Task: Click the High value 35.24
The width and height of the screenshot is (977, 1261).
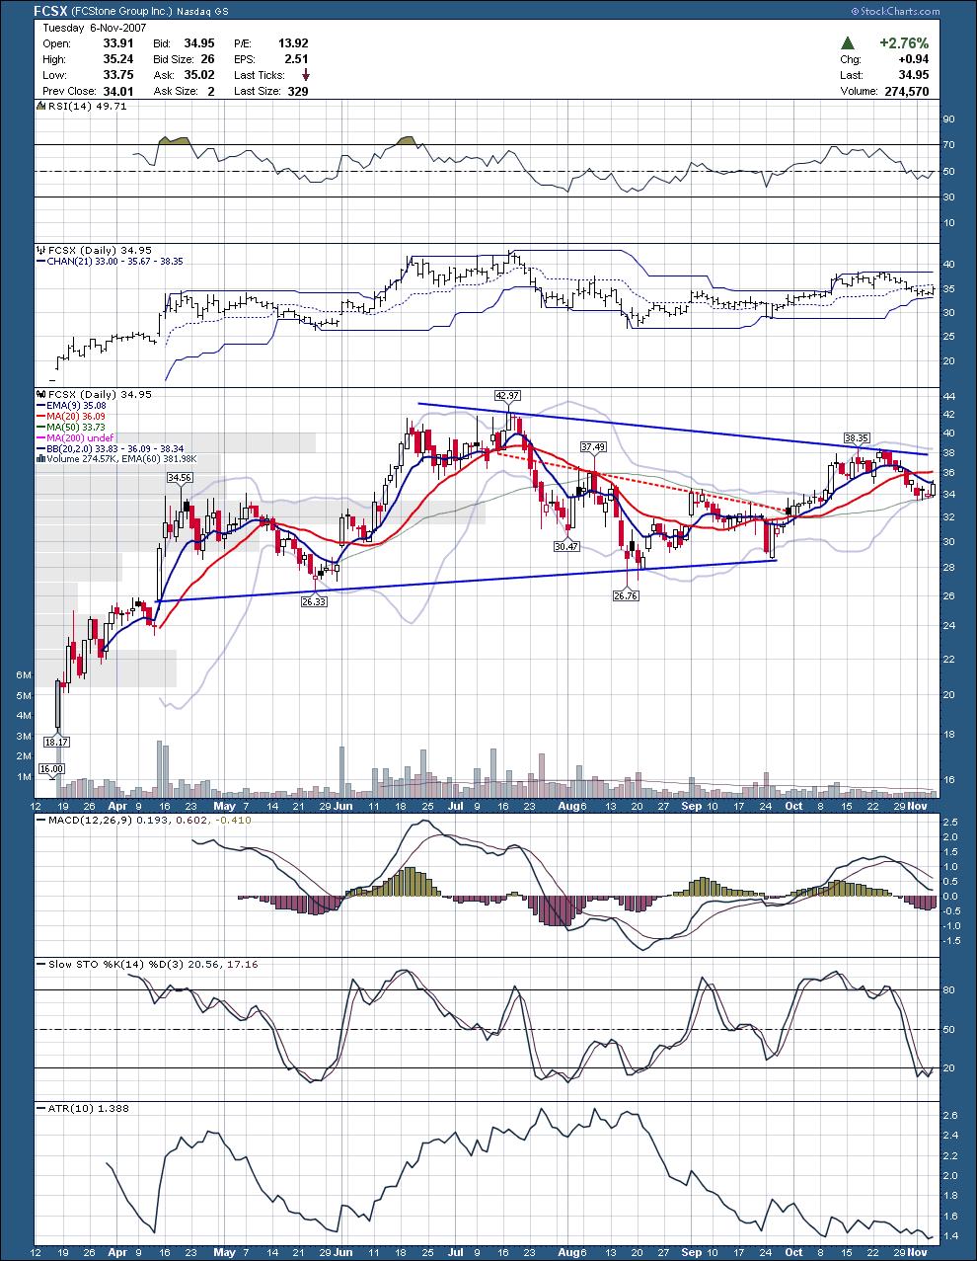Action: click(118, 59)
